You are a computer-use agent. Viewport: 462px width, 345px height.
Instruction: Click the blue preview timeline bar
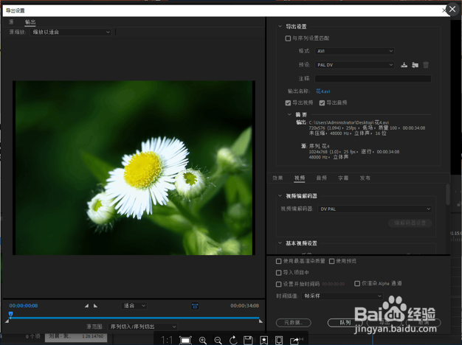(x=134, y=318)
